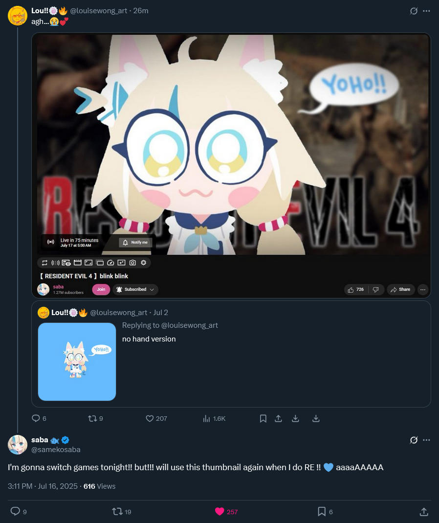Open quoted post 'no hand version'
This screenshot has width=439, height=523.
[231, 354]
